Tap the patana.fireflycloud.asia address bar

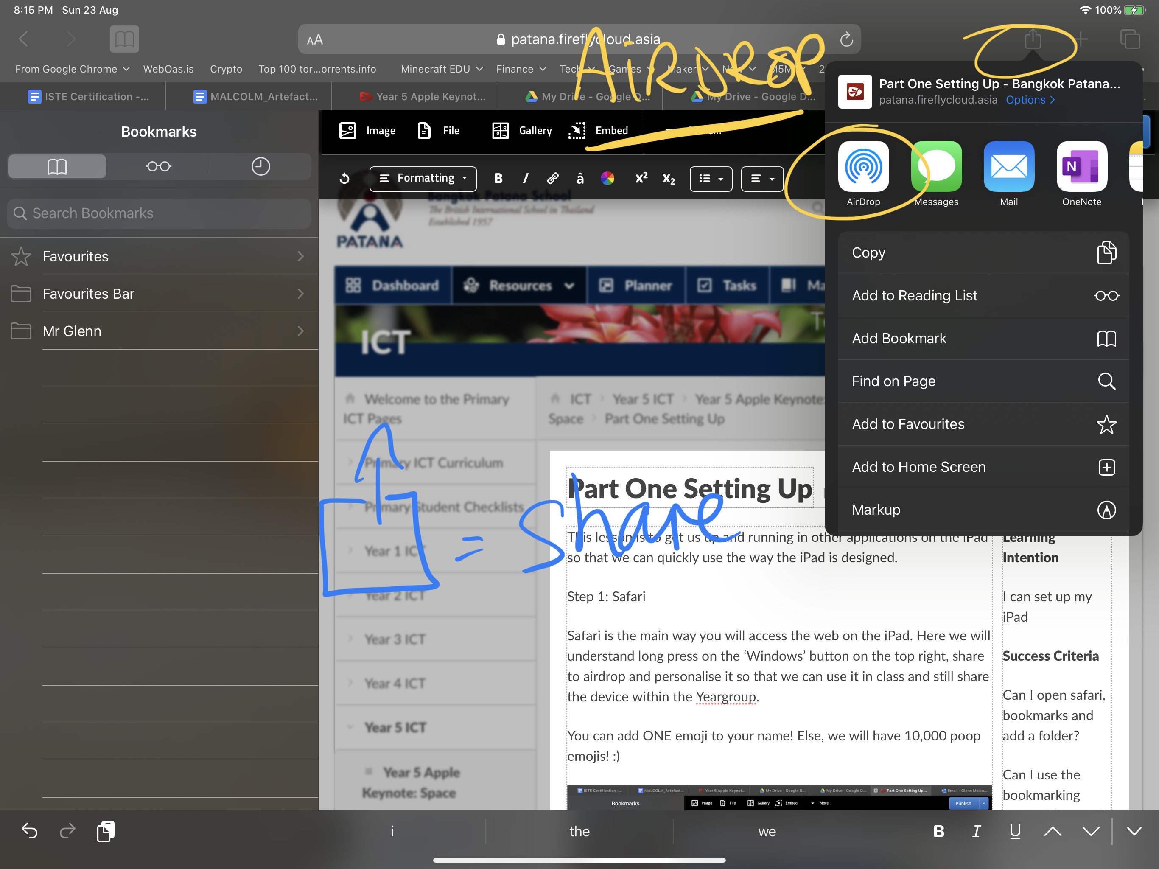[579, 39]
